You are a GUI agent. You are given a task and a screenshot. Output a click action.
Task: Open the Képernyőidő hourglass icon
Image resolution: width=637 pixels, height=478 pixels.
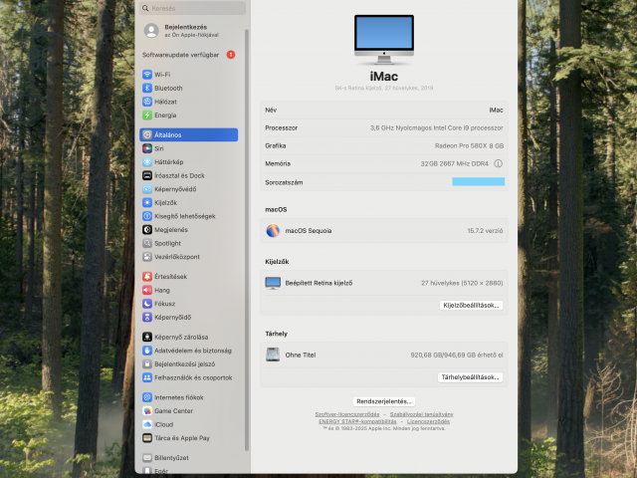(x=147, y=317)
